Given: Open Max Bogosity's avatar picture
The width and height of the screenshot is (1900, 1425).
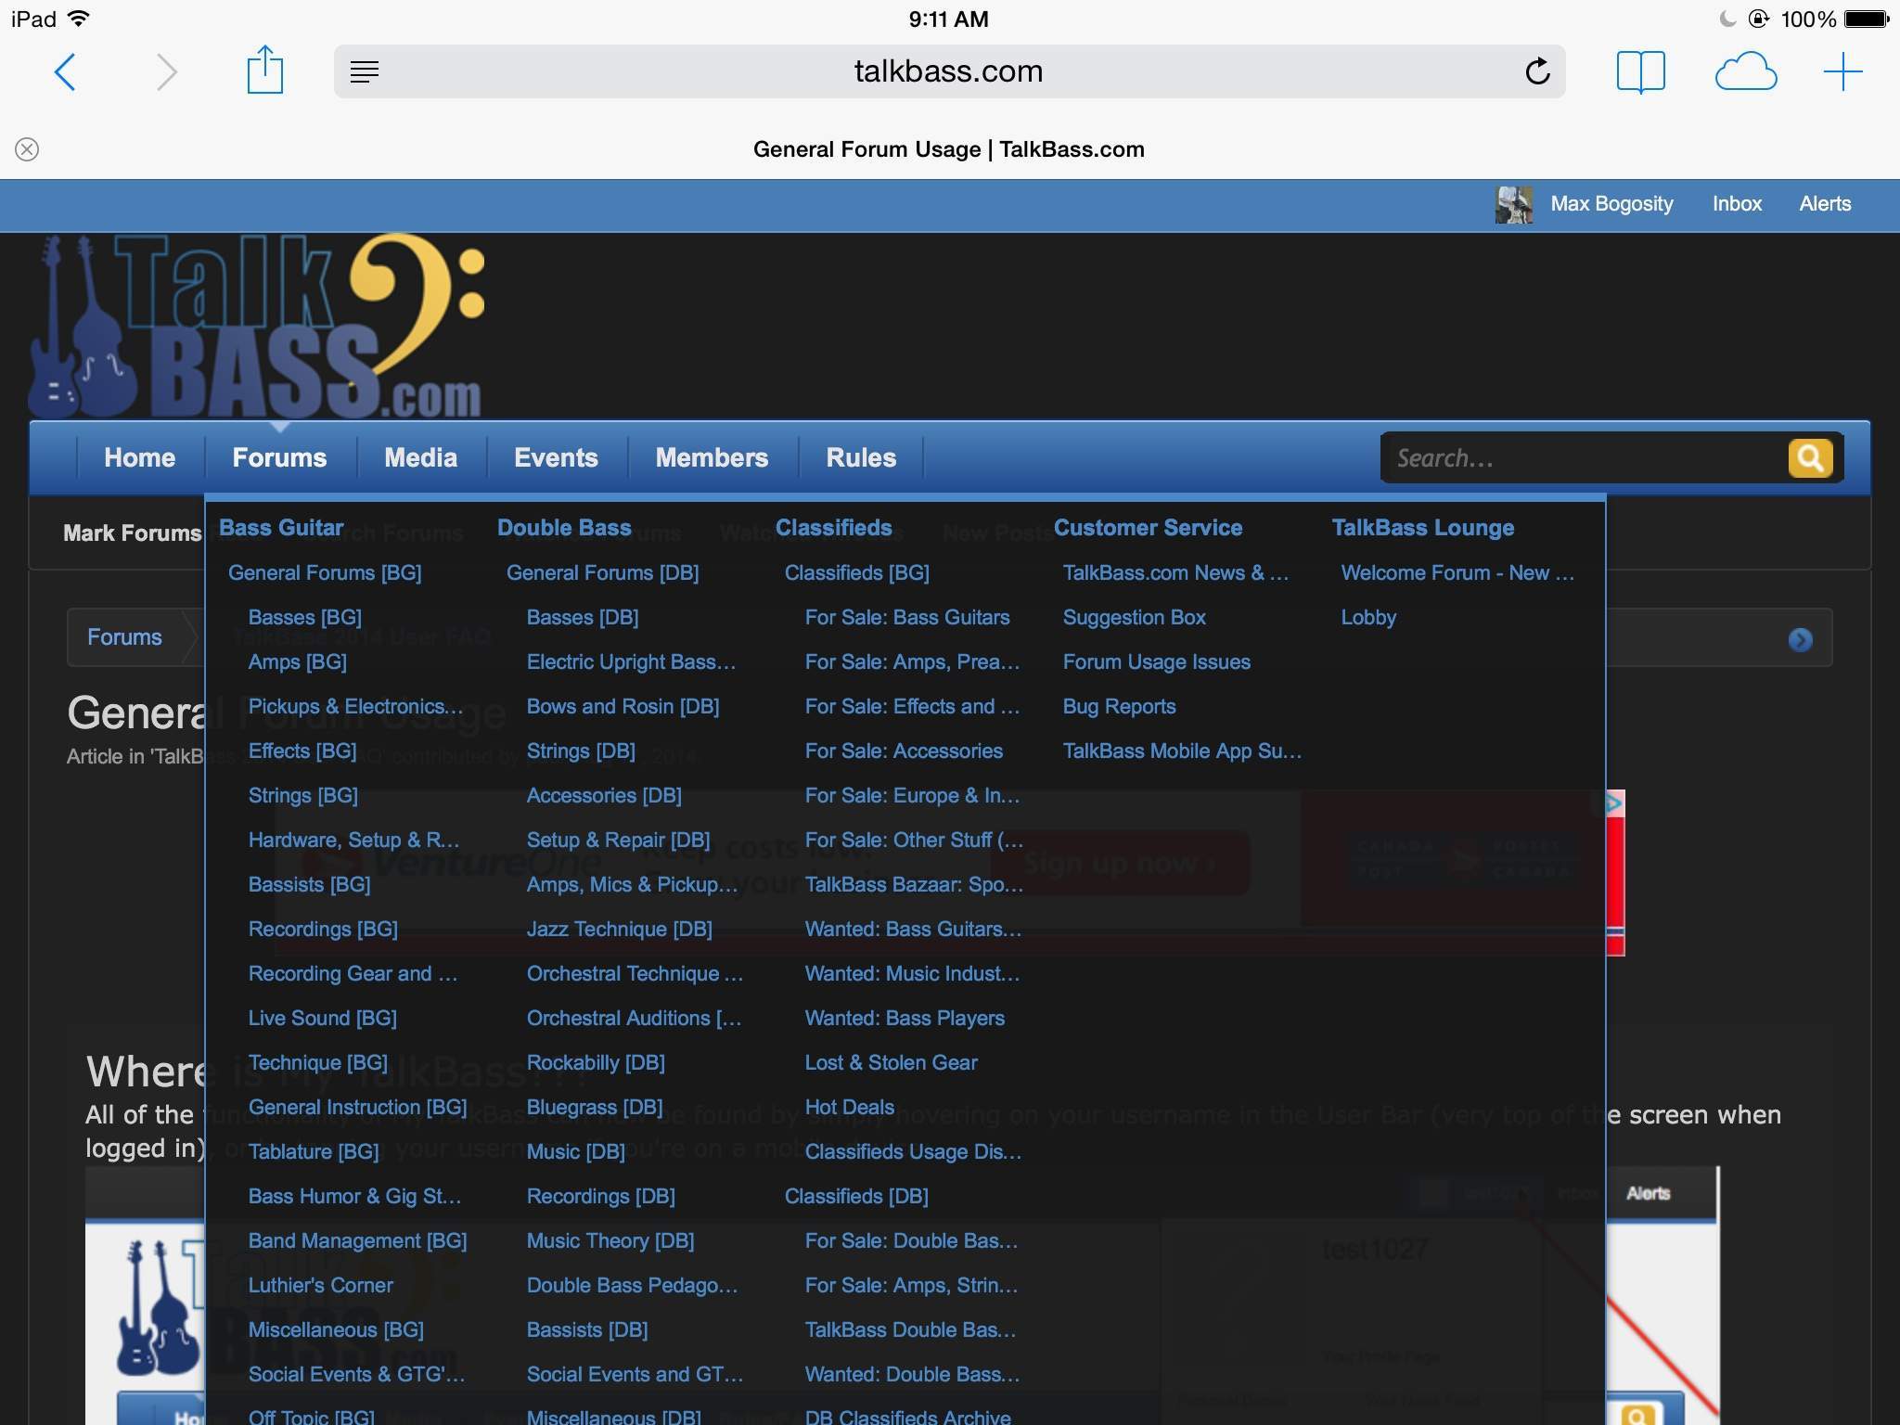Looking at the screenshot, I should (x=1514, y=204).
